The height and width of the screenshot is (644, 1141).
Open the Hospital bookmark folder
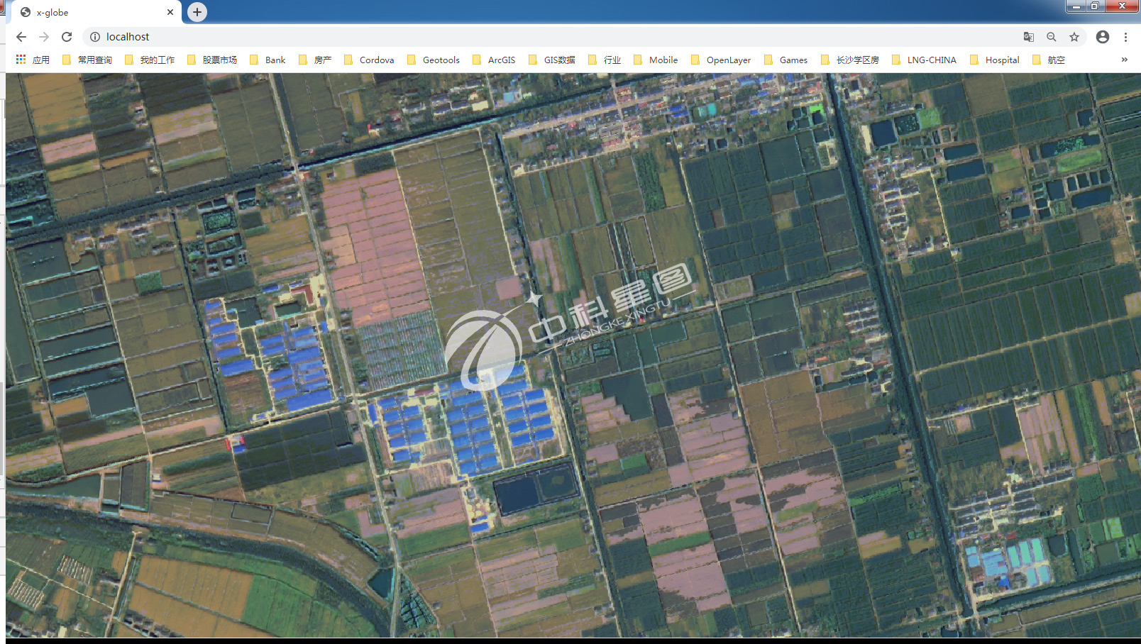point(995,60)
